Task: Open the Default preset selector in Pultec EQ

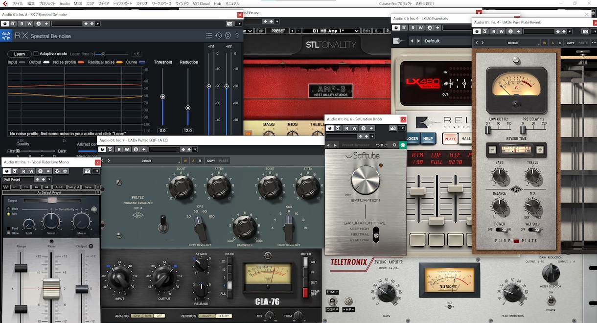Action: click(147, 161)
